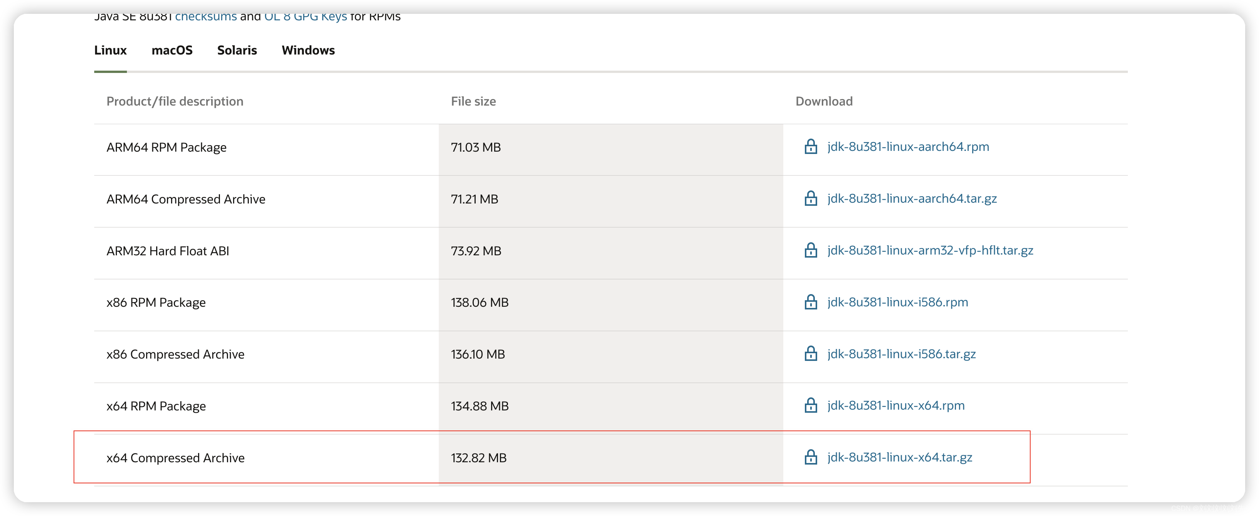The height and width of the screenshot is (516, 1259).
Task: Click the 136.10 MB file size
Action: point(478,354)
